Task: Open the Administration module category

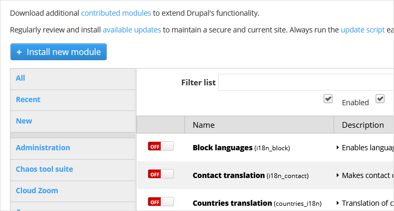Action: [43, 148]
